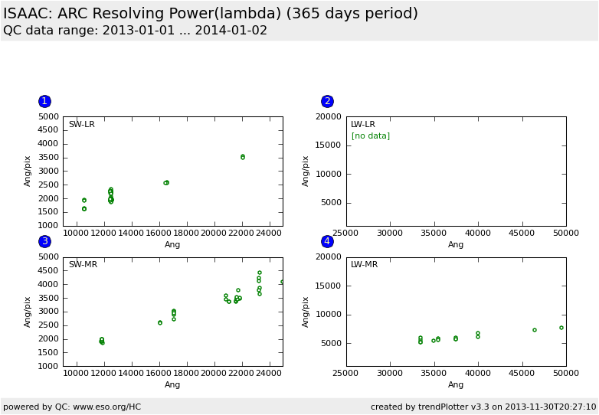
Task: Click the blue number 2 plot marker
Action: [327, 101]
